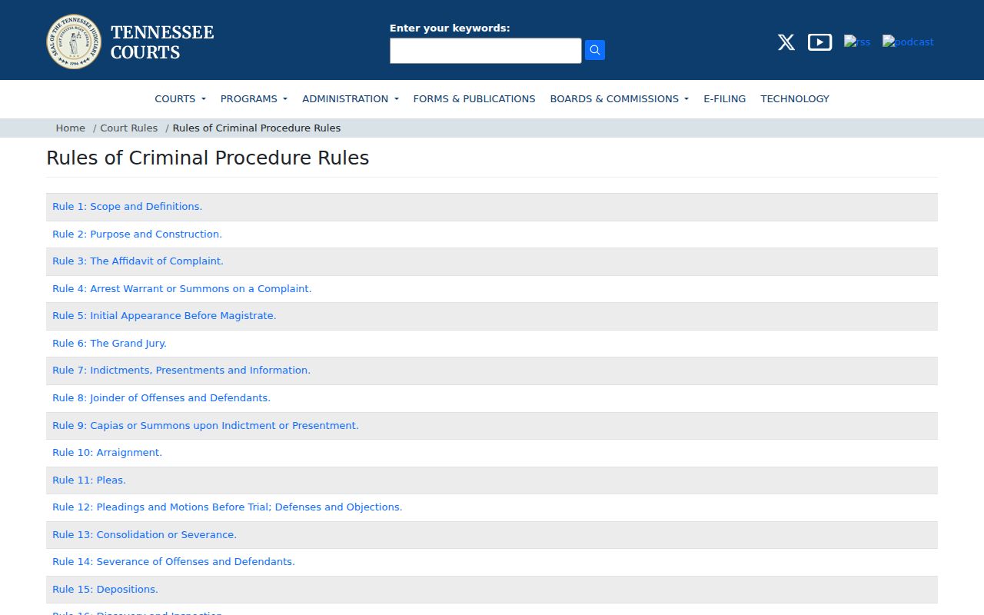Go to Home in the breadcrumb
The image size is (984, 615).
point(70,128)
